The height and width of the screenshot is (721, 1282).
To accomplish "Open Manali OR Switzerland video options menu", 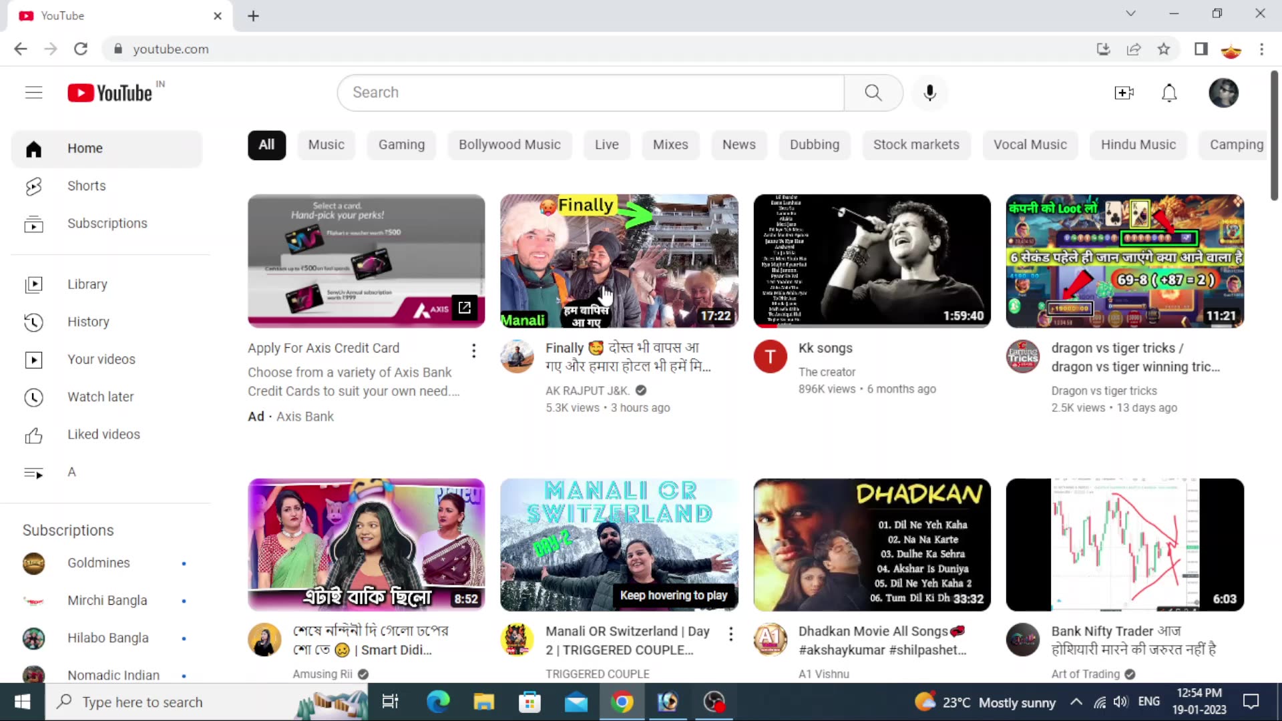I will pyautogui.click(x=730, y=634).
